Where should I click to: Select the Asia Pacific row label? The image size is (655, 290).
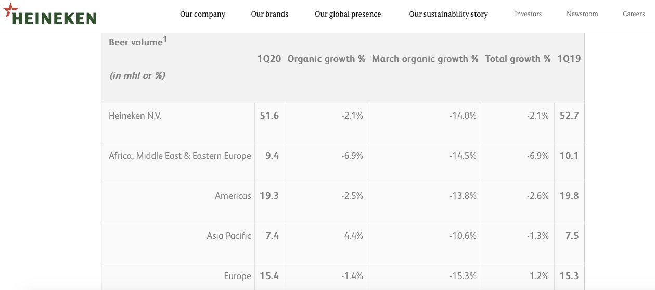[229, 236]
